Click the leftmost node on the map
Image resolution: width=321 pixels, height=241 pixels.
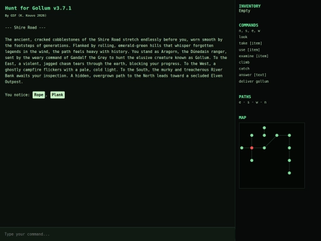pos(242,148)
